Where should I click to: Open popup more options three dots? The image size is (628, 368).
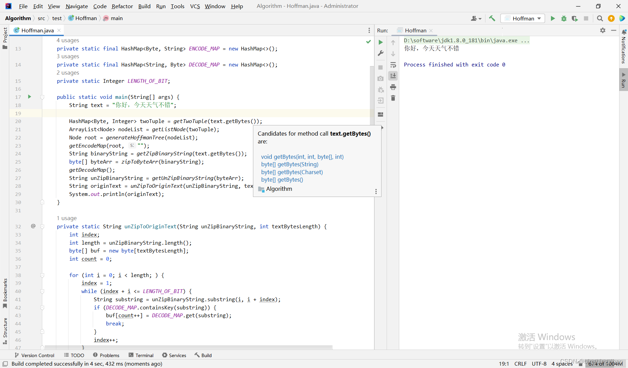pos(376,191)
